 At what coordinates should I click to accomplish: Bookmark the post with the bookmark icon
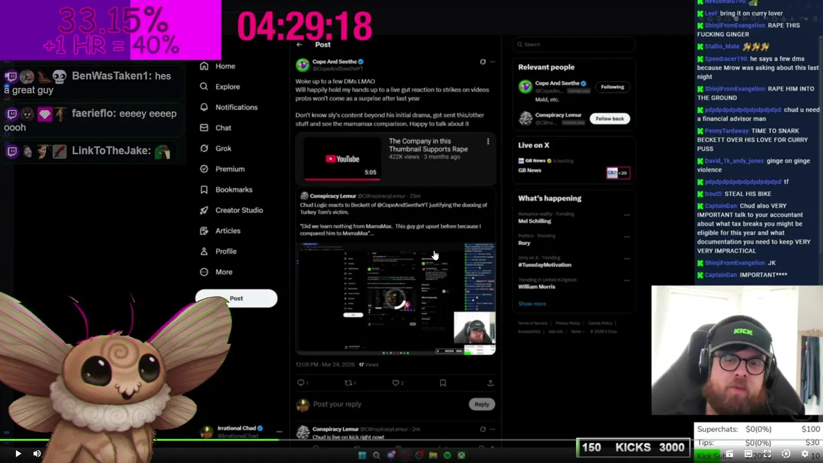pos(442,383)
